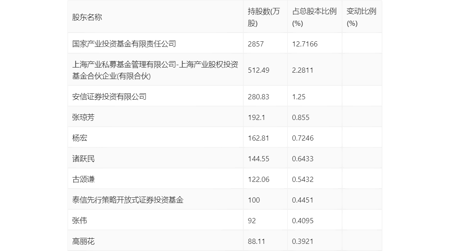This screenshot has height=251, width=450.
Task: Click percentage 1.25
Action: pos(299,97)
